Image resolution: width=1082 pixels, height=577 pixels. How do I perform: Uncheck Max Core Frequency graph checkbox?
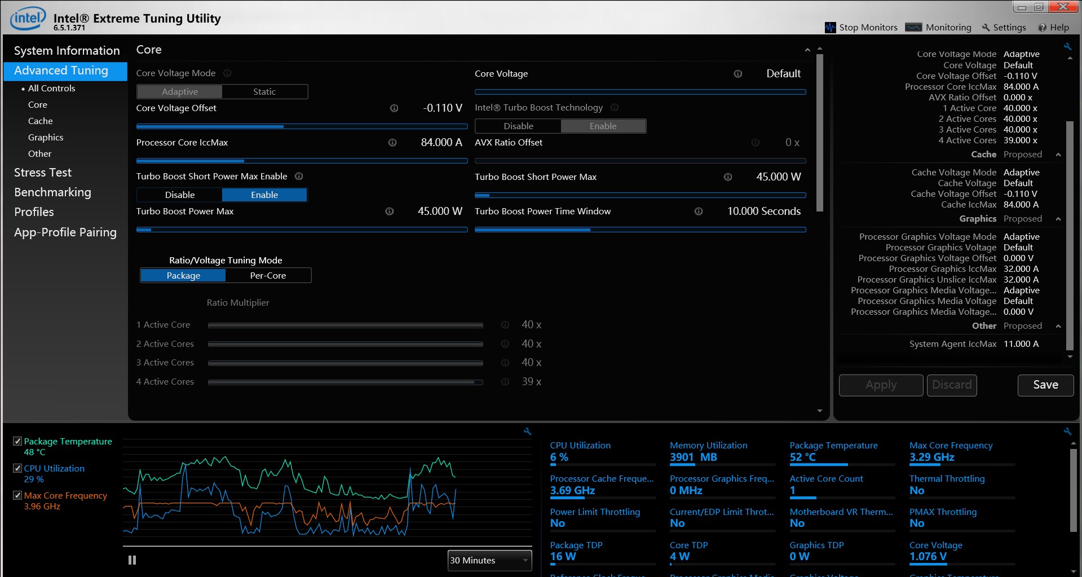pos(17,495)
